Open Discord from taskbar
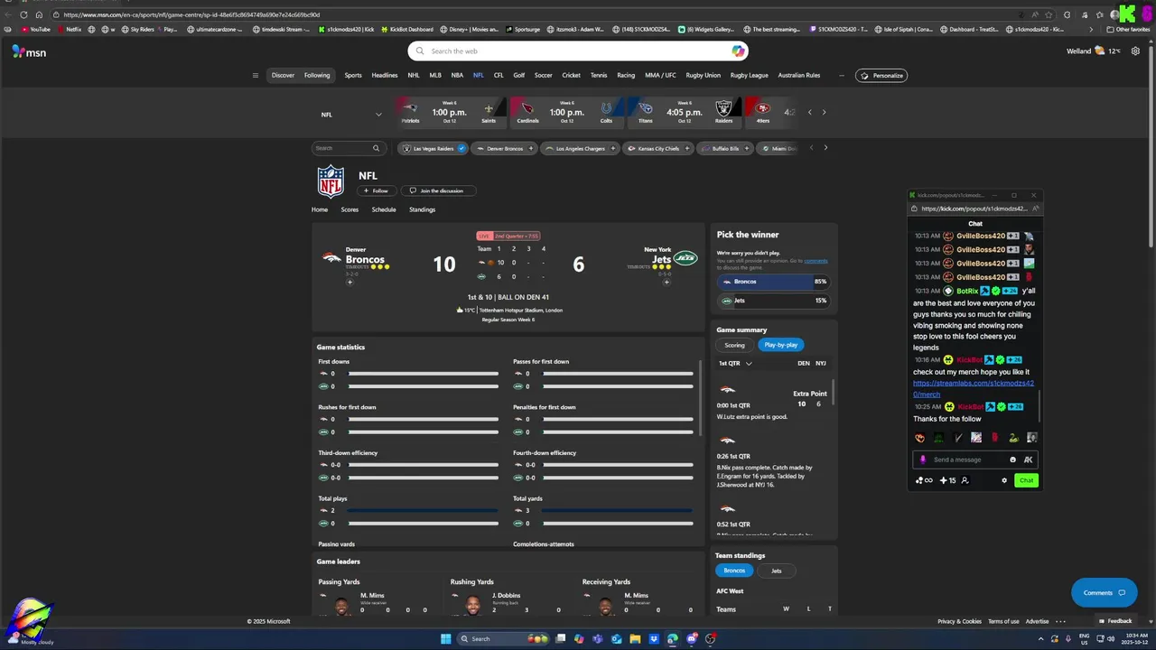 point(692,639)
